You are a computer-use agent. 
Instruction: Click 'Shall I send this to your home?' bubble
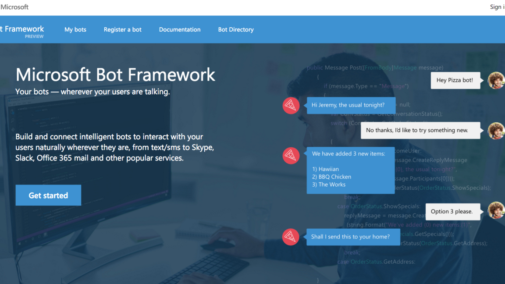353,237
